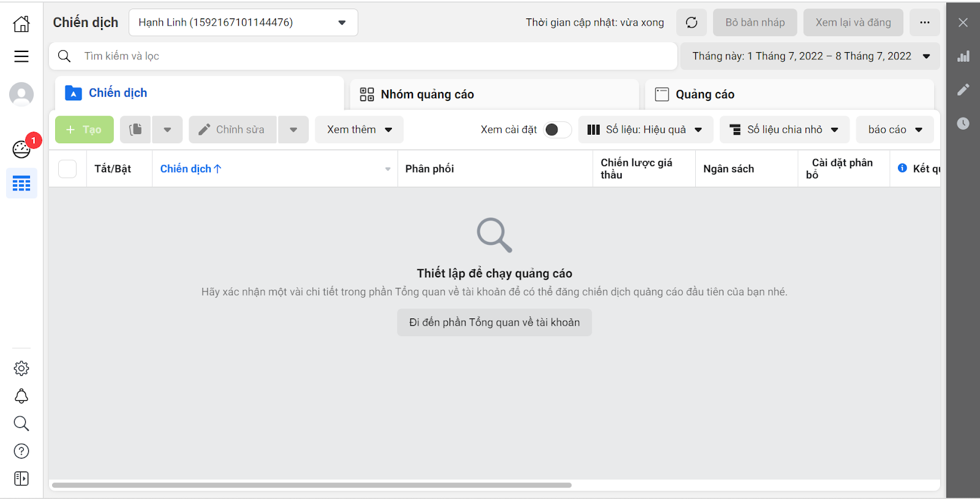
Task: Click the Tìm kiếm và lọc search field
Action: tap(367, 56)
